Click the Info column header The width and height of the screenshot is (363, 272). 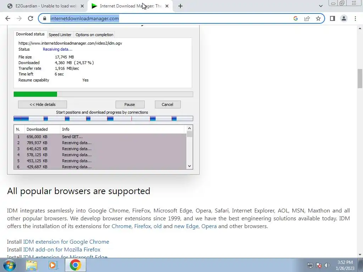123,129
